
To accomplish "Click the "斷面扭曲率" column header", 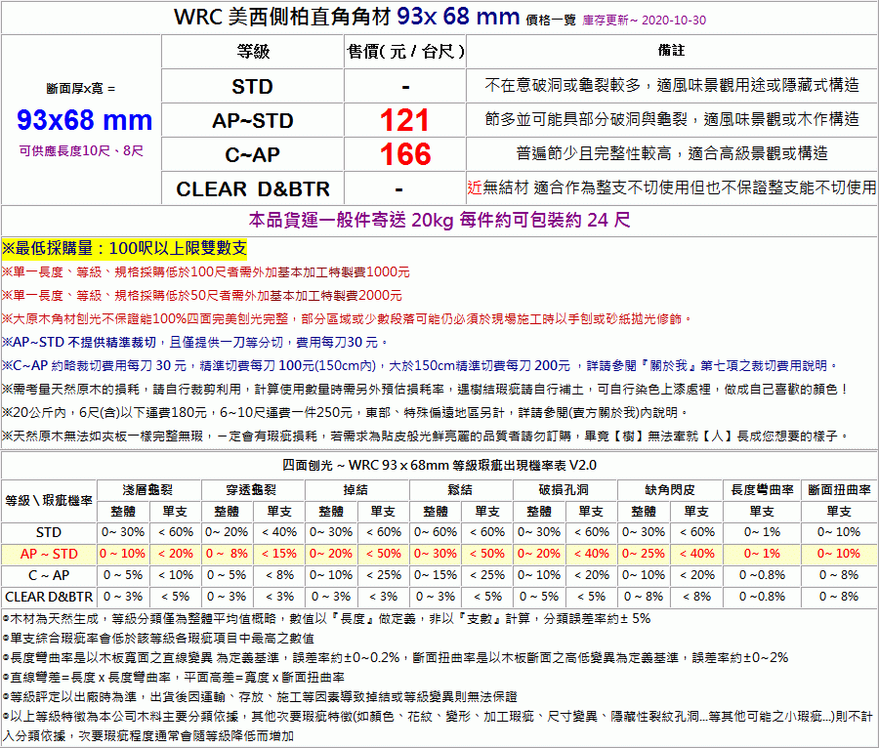I will [839, 490].
